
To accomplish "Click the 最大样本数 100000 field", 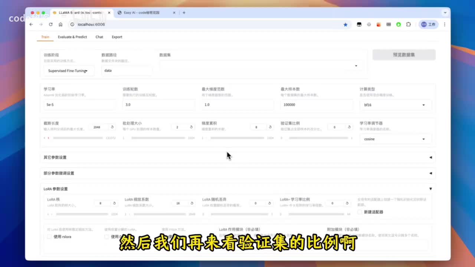I will tap(317, 105).
